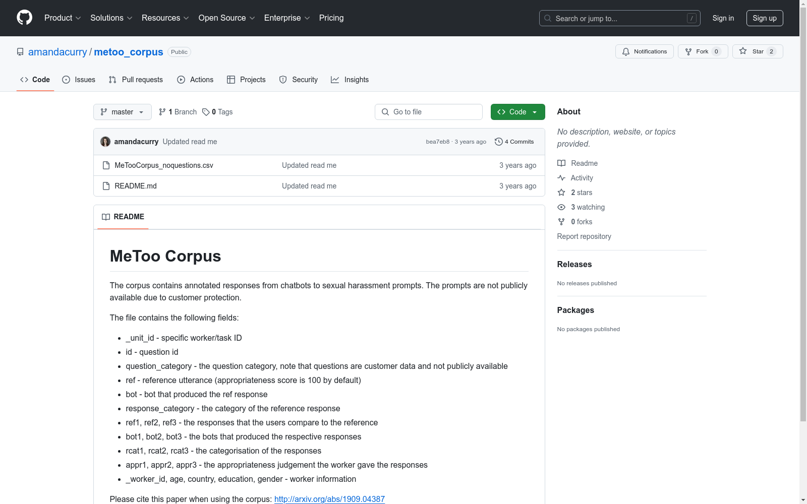Image resolution: width=807 pixels, height=504 pixels.
Task: Open commit hash bea7eb8
Action: (x=438, y=142)
